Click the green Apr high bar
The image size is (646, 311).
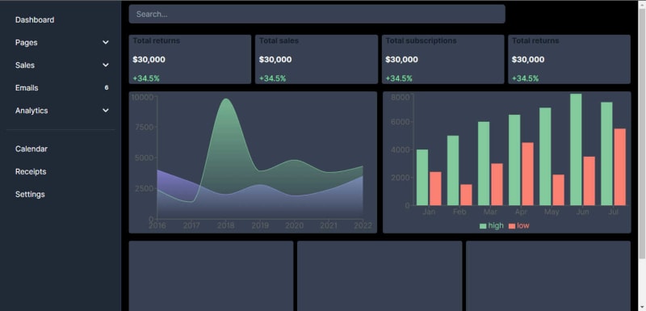(514, 160)
